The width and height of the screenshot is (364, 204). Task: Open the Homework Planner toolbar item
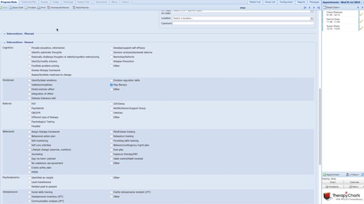coord(58,7)
